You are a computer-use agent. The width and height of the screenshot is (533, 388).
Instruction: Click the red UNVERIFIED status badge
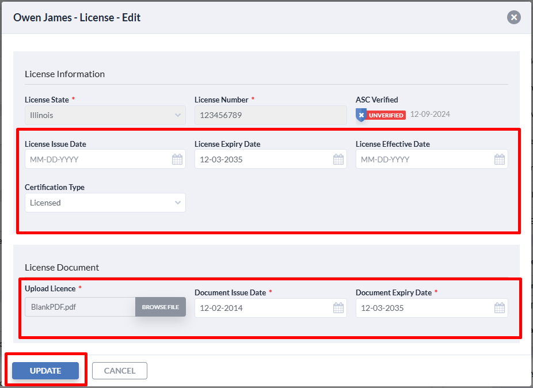click(x=386, y=115)
